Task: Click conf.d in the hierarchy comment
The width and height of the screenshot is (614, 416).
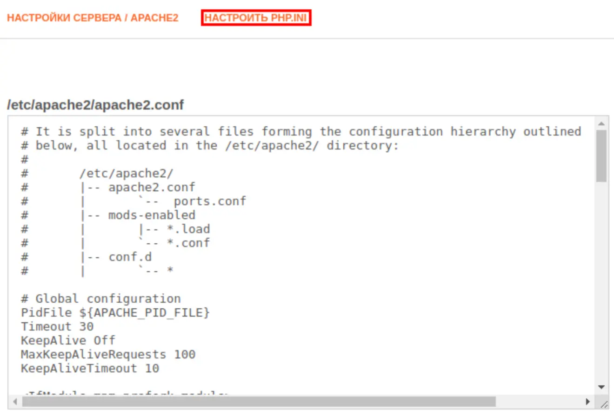Action: [x=130, y=257]
